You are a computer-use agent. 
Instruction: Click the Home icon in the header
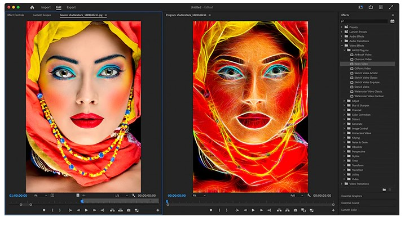click(32, 7)
